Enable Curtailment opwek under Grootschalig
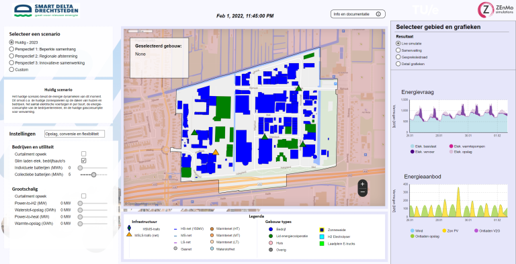Viewport: 516px width, 264px height. (83, 196)
